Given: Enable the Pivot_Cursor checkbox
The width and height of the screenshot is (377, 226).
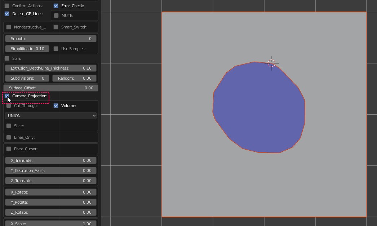Looking at the screenshot, I should [9, 149].
